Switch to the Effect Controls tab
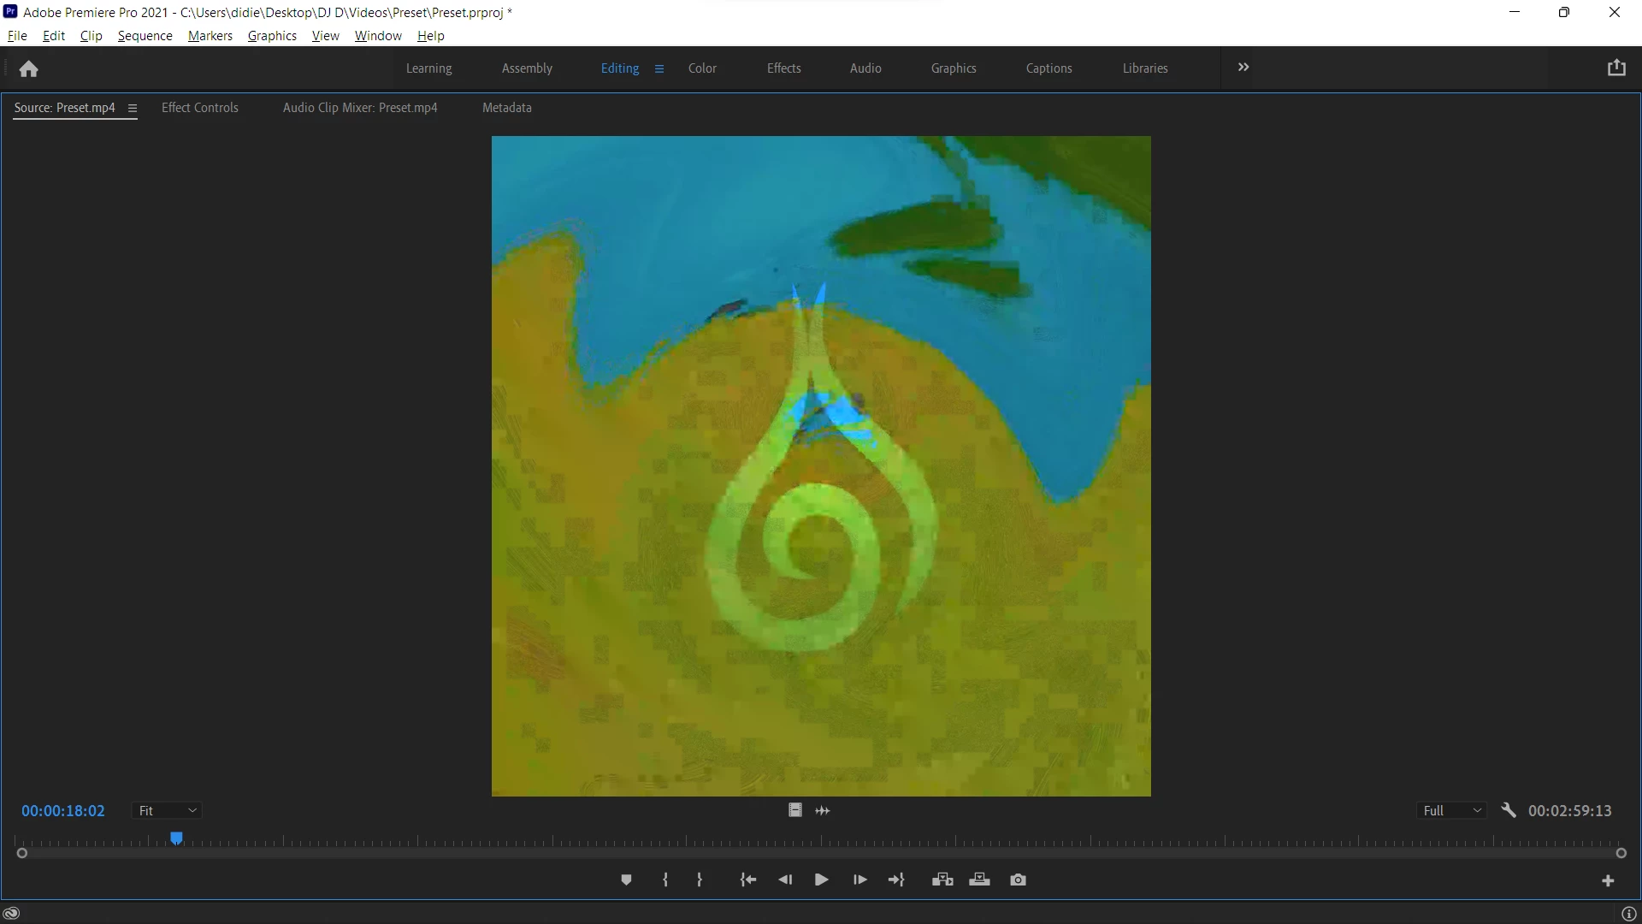Image resolution: width=1642 pixels, height=924 pixels. pos(200,108)
